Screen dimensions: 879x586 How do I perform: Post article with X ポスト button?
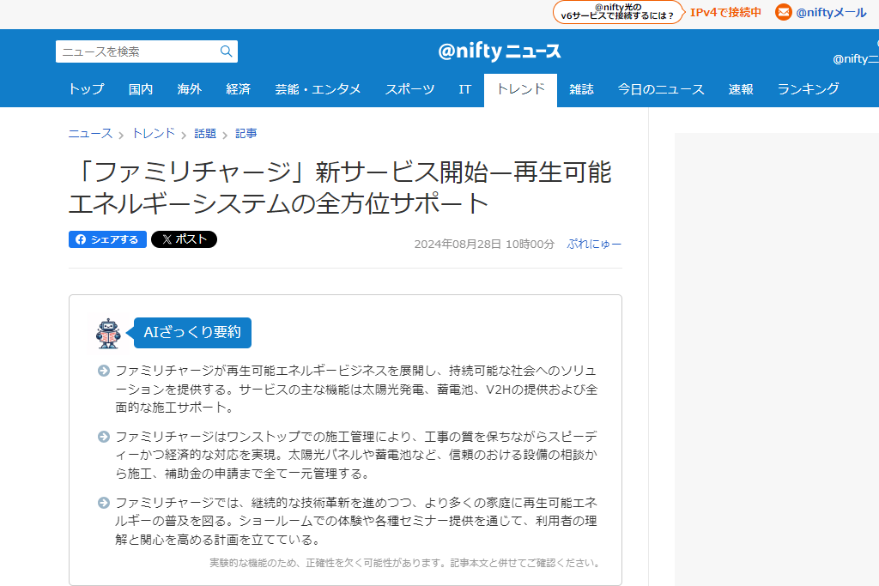184,239
